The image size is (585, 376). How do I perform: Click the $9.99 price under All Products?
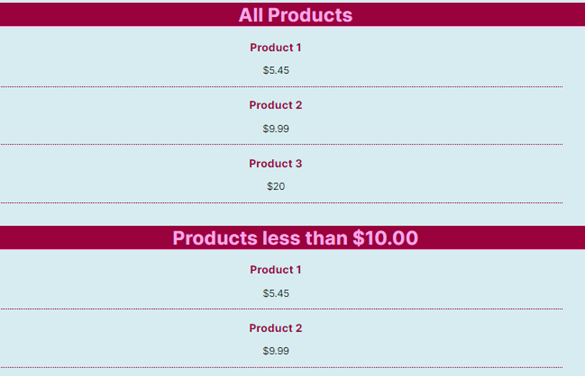[x=275, y=128]
